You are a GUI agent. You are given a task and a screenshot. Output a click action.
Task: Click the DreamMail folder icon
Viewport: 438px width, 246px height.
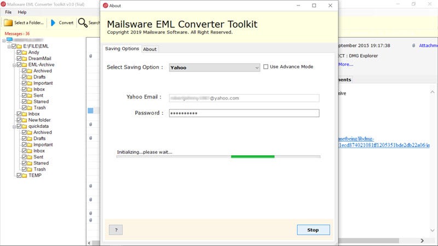tap(25, 58)
